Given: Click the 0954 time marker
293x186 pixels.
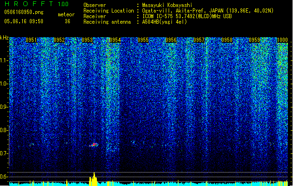Looking at the screenshot, I should tap(115, 40).
